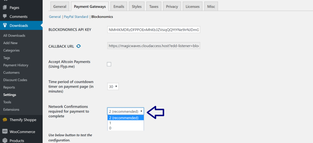This screenshot has height=143, width=313.
Task: Click "Accept Altcoin Payments" label
Action: click(70, 64)
